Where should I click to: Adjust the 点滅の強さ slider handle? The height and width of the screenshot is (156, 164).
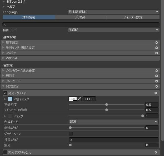(x=70, y=128)
